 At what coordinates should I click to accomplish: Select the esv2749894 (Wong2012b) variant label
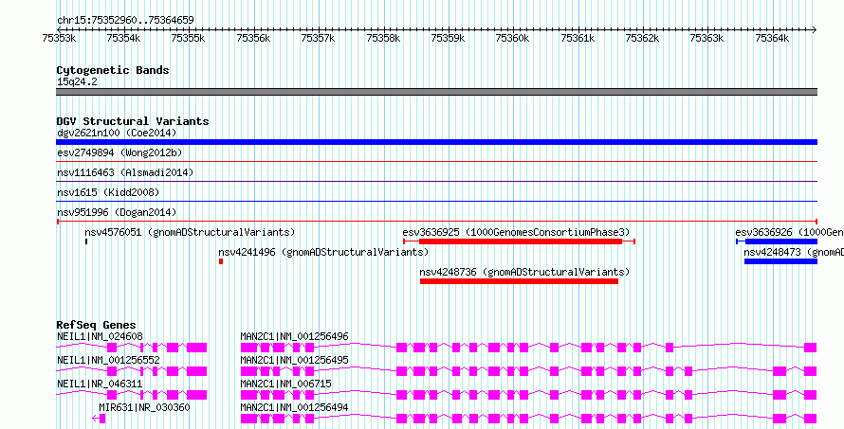click(119, 153)
